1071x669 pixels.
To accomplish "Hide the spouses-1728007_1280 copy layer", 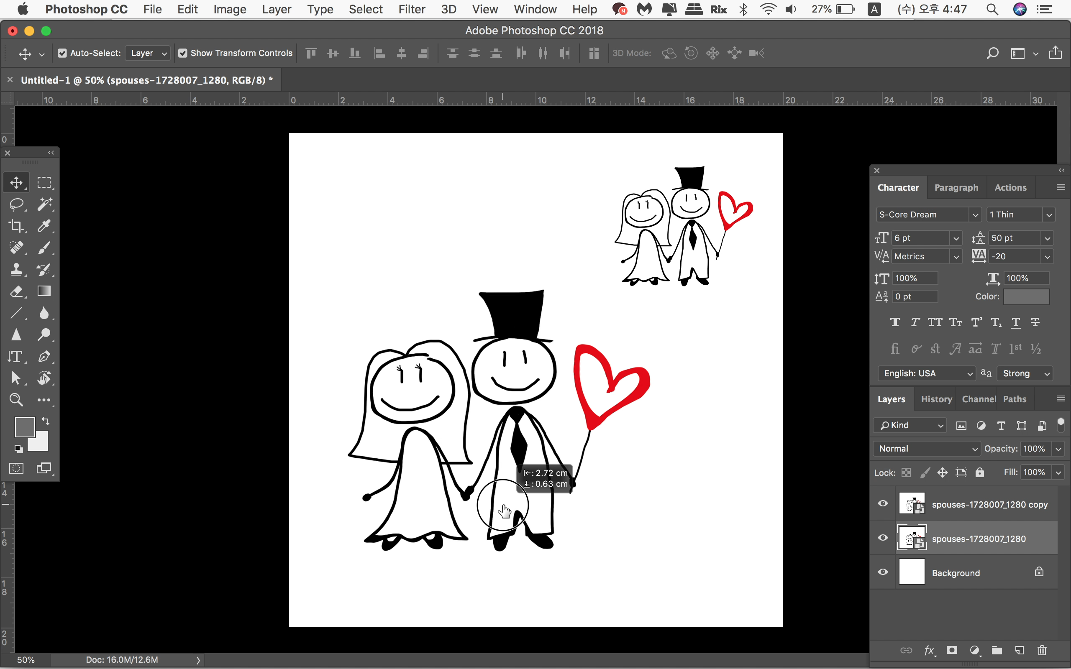I will (883, 503).
